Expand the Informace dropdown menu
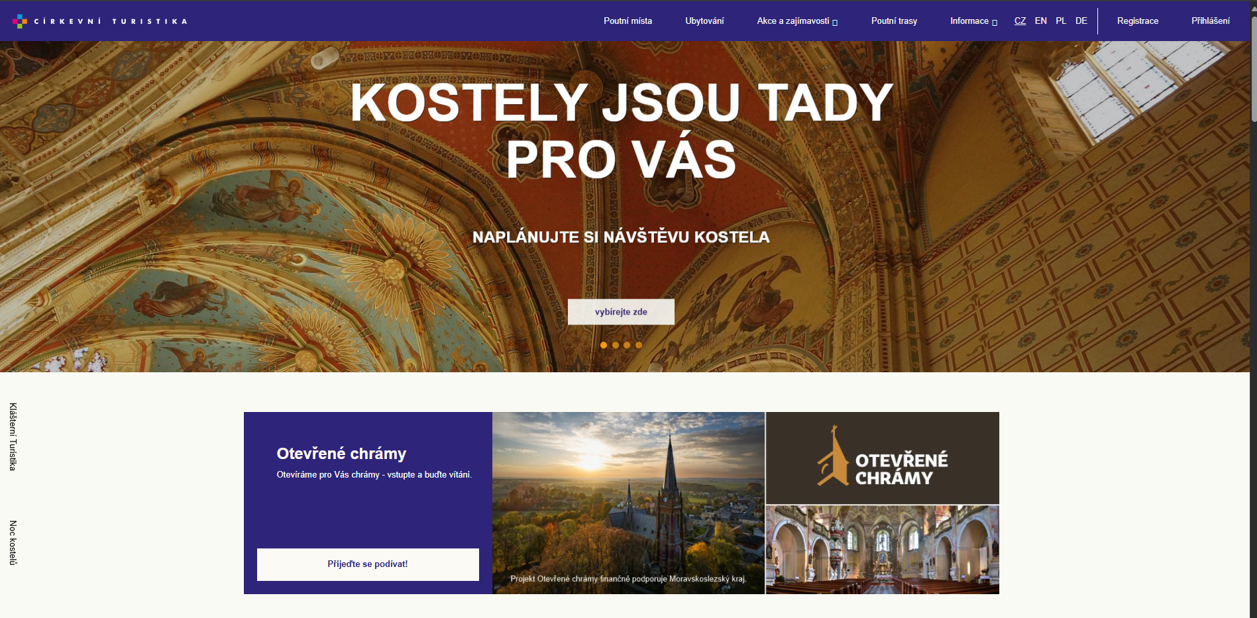Viewport: 1257px width, 618px height. tap(973, 21)
